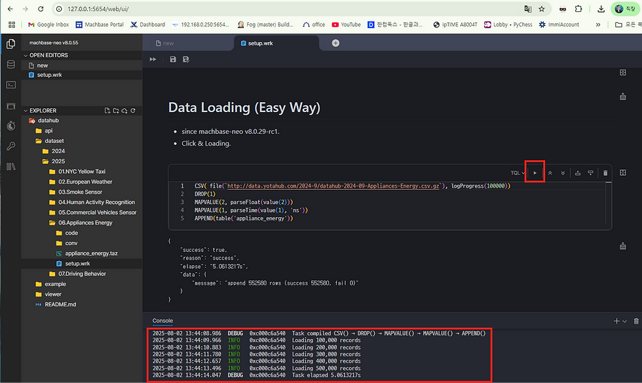Toggle fullscreen for the code cell

[623, 172]
